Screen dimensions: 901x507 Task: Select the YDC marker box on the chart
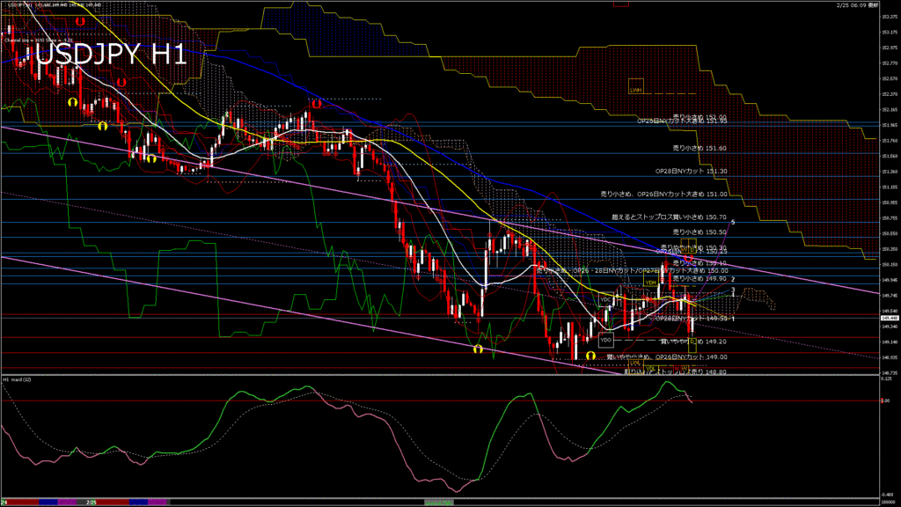coord(605,300)
